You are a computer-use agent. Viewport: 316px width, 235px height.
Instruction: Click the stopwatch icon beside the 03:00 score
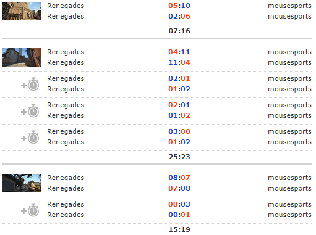pos(30,137)
